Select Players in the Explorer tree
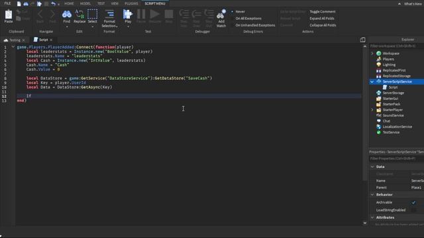The image size is (424, 238). (388, 59)
